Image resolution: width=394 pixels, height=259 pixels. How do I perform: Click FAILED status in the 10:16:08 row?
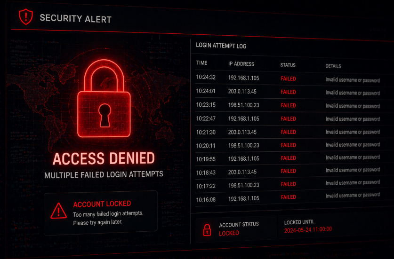(288, 197)
